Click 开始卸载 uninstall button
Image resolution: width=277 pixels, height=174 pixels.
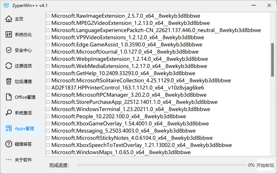click(265, 165)
